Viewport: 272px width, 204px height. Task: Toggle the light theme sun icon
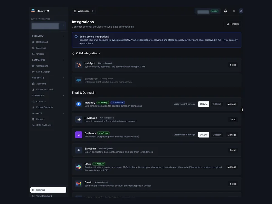tap(234, 11)
